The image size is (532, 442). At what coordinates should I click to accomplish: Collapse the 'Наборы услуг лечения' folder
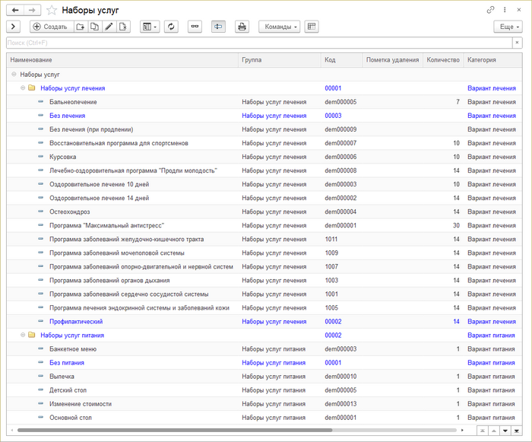point(23,88)
